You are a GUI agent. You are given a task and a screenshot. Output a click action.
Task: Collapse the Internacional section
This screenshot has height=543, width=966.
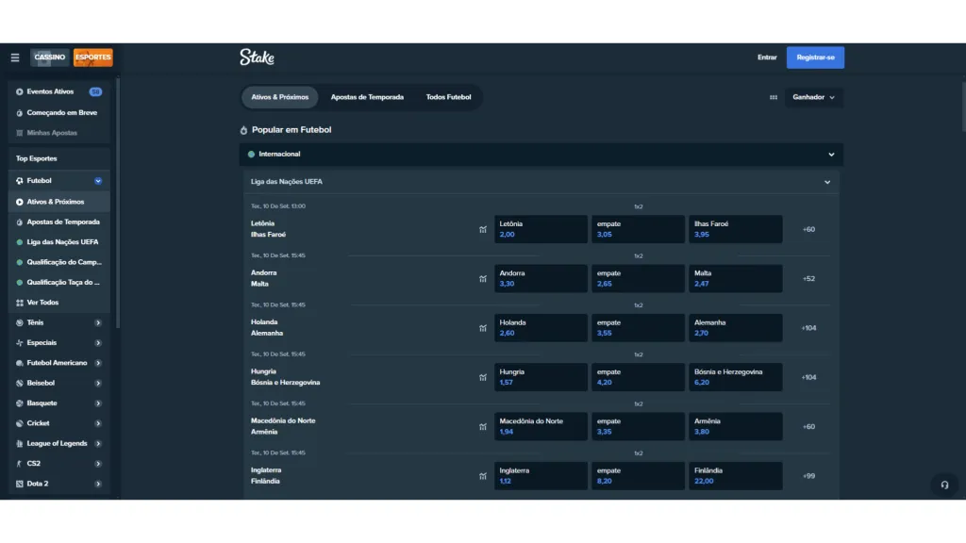pos(831,155)
